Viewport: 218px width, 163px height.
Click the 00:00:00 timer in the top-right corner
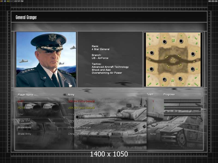213,1
